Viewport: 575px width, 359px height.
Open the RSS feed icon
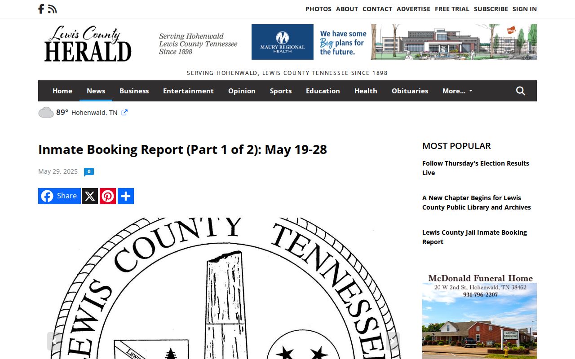[x=53, y=9]
